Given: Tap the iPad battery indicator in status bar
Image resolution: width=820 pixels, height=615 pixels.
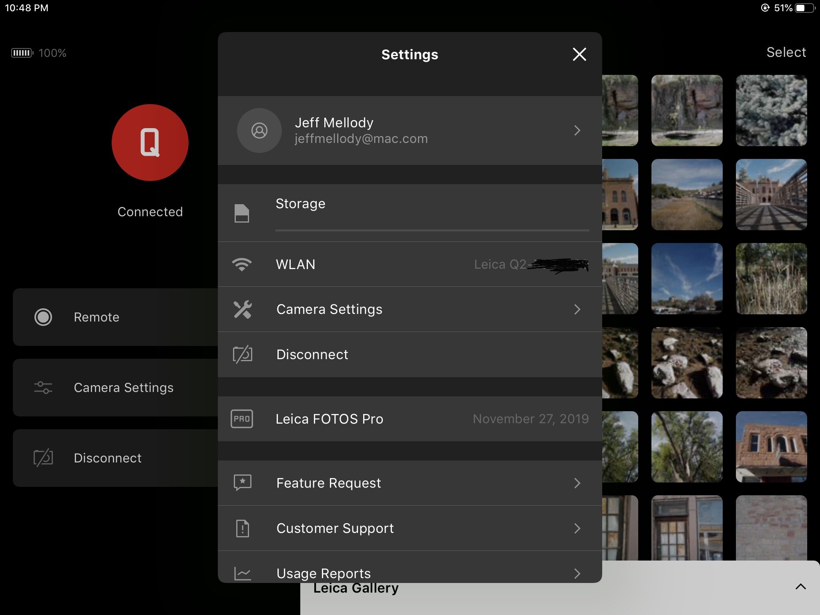Looking at the screenshot, I should tap(805, 8).
